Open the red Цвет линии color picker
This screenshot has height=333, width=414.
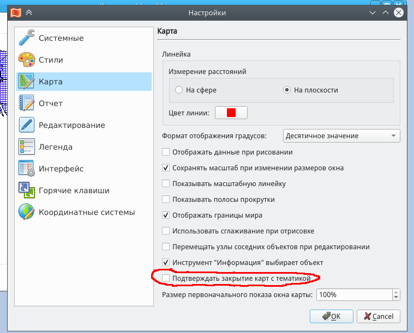(x=231, y=113)
